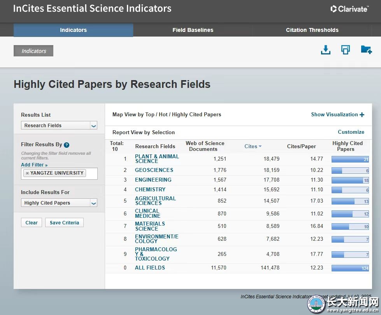
Task: Click the 11,570 documents value
Action: (218, 268)
